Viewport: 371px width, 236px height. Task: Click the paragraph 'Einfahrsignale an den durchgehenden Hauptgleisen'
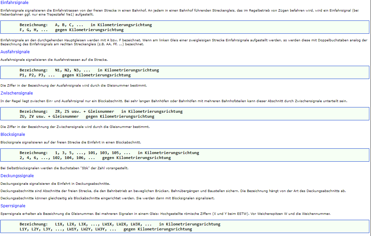click(x=184, y=42)
